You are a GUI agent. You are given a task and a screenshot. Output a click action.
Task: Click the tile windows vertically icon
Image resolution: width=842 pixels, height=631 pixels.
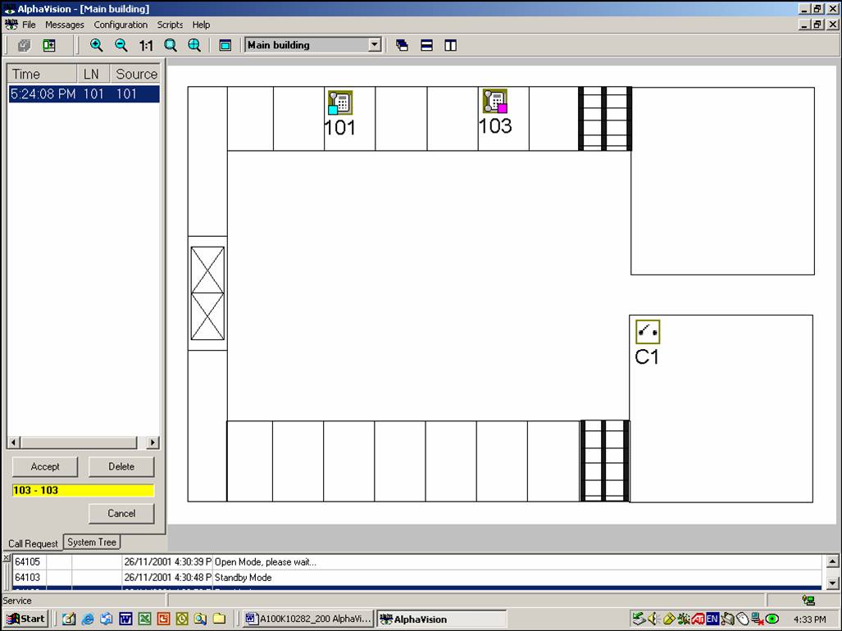(x=451, y=46)
